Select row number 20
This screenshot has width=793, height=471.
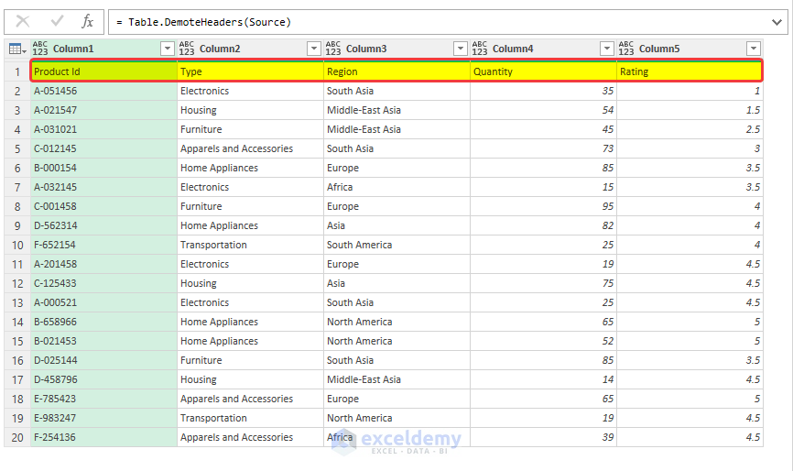pos(17,438)
